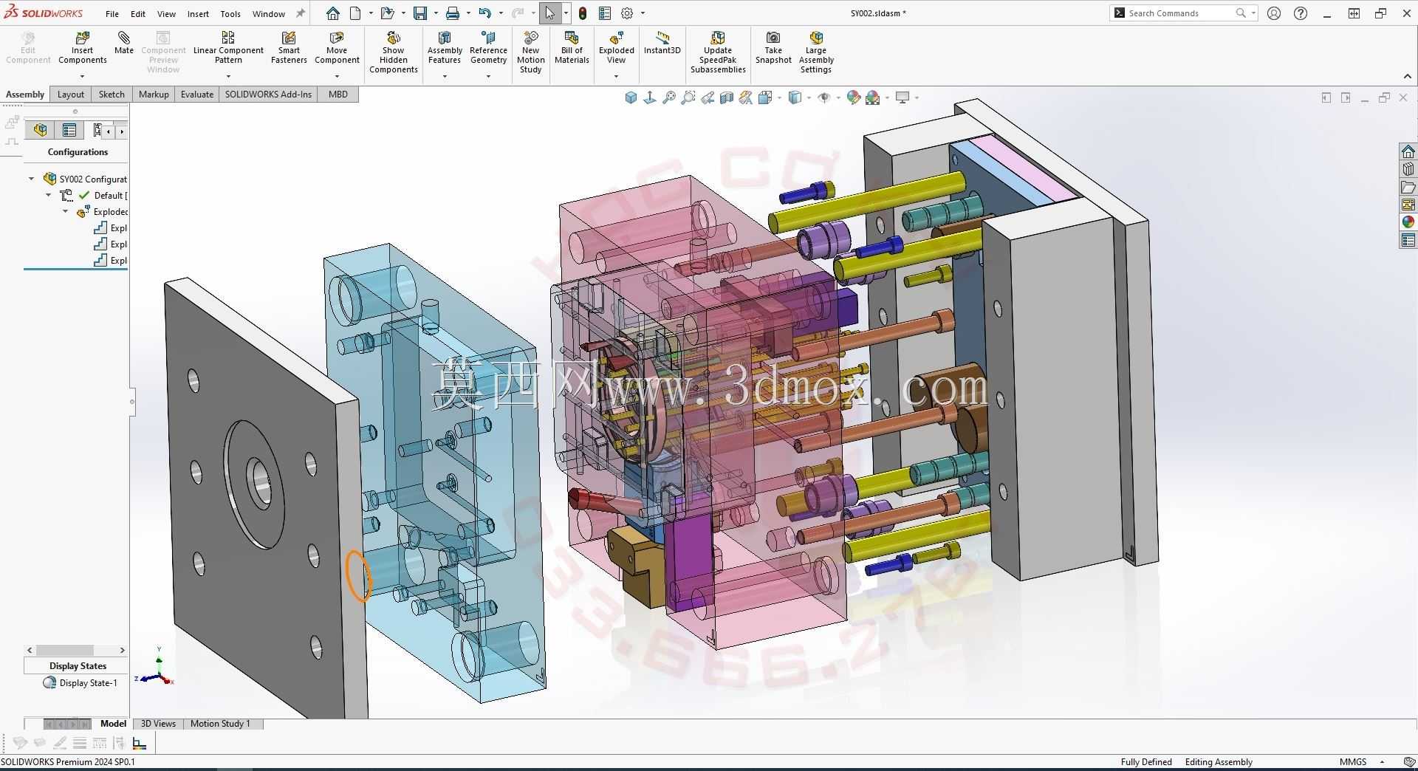This screenshot has height=771, width=1418.
Task: Toggle Instant3D
Action: (x=662, y=43)
